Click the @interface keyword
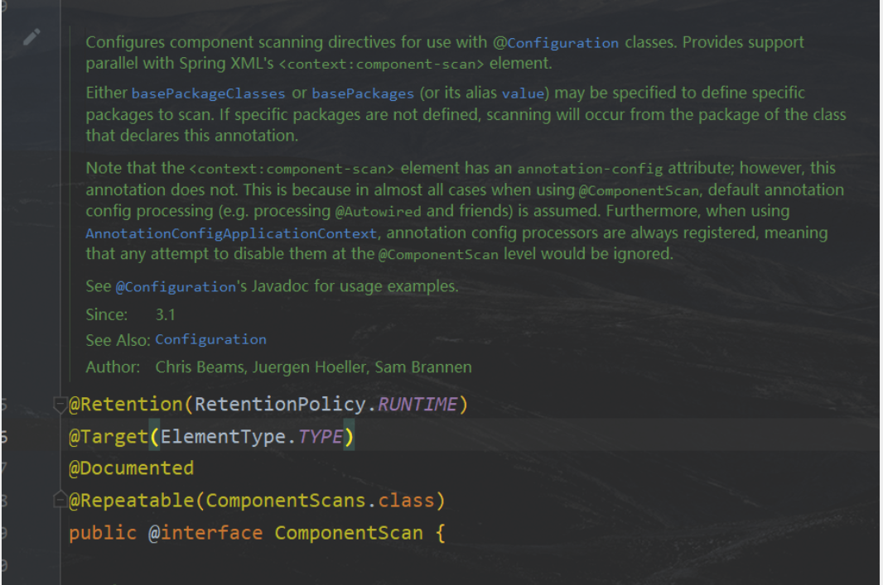The height and width of the screenshot is (585, 883). click(205, 532)
